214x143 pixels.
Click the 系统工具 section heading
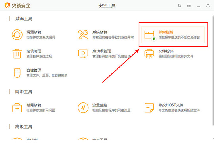pos(24,19)
